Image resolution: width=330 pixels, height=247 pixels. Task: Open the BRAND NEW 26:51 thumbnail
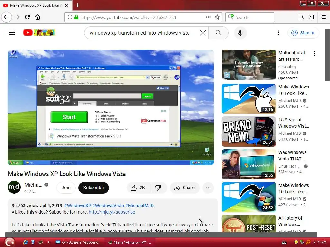click(248, 132)
